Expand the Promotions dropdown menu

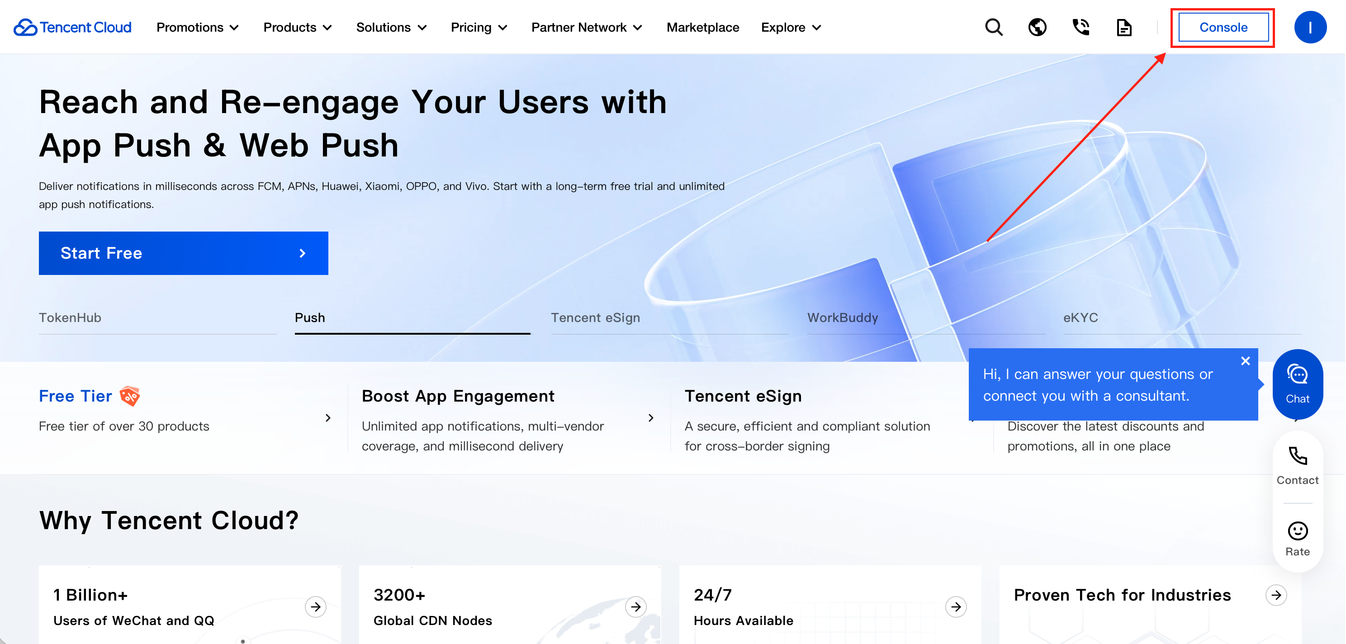[198, 27]
